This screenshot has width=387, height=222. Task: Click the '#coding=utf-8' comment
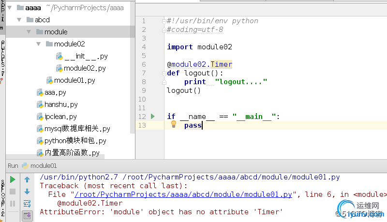pos(195,30)
